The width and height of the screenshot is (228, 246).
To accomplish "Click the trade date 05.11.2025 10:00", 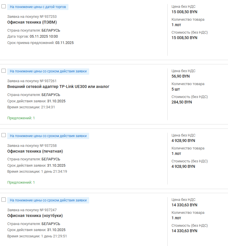I will tap(44, 36).
